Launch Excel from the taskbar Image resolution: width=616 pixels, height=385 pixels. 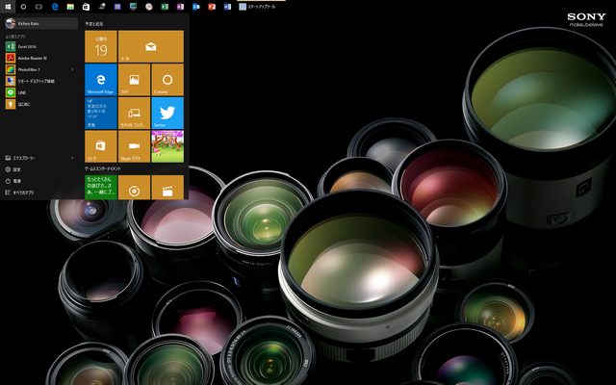click(165, 7)
